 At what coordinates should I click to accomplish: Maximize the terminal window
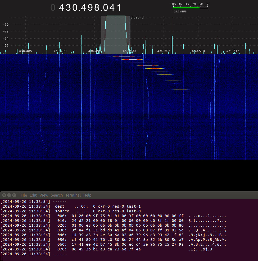(14, 195)
